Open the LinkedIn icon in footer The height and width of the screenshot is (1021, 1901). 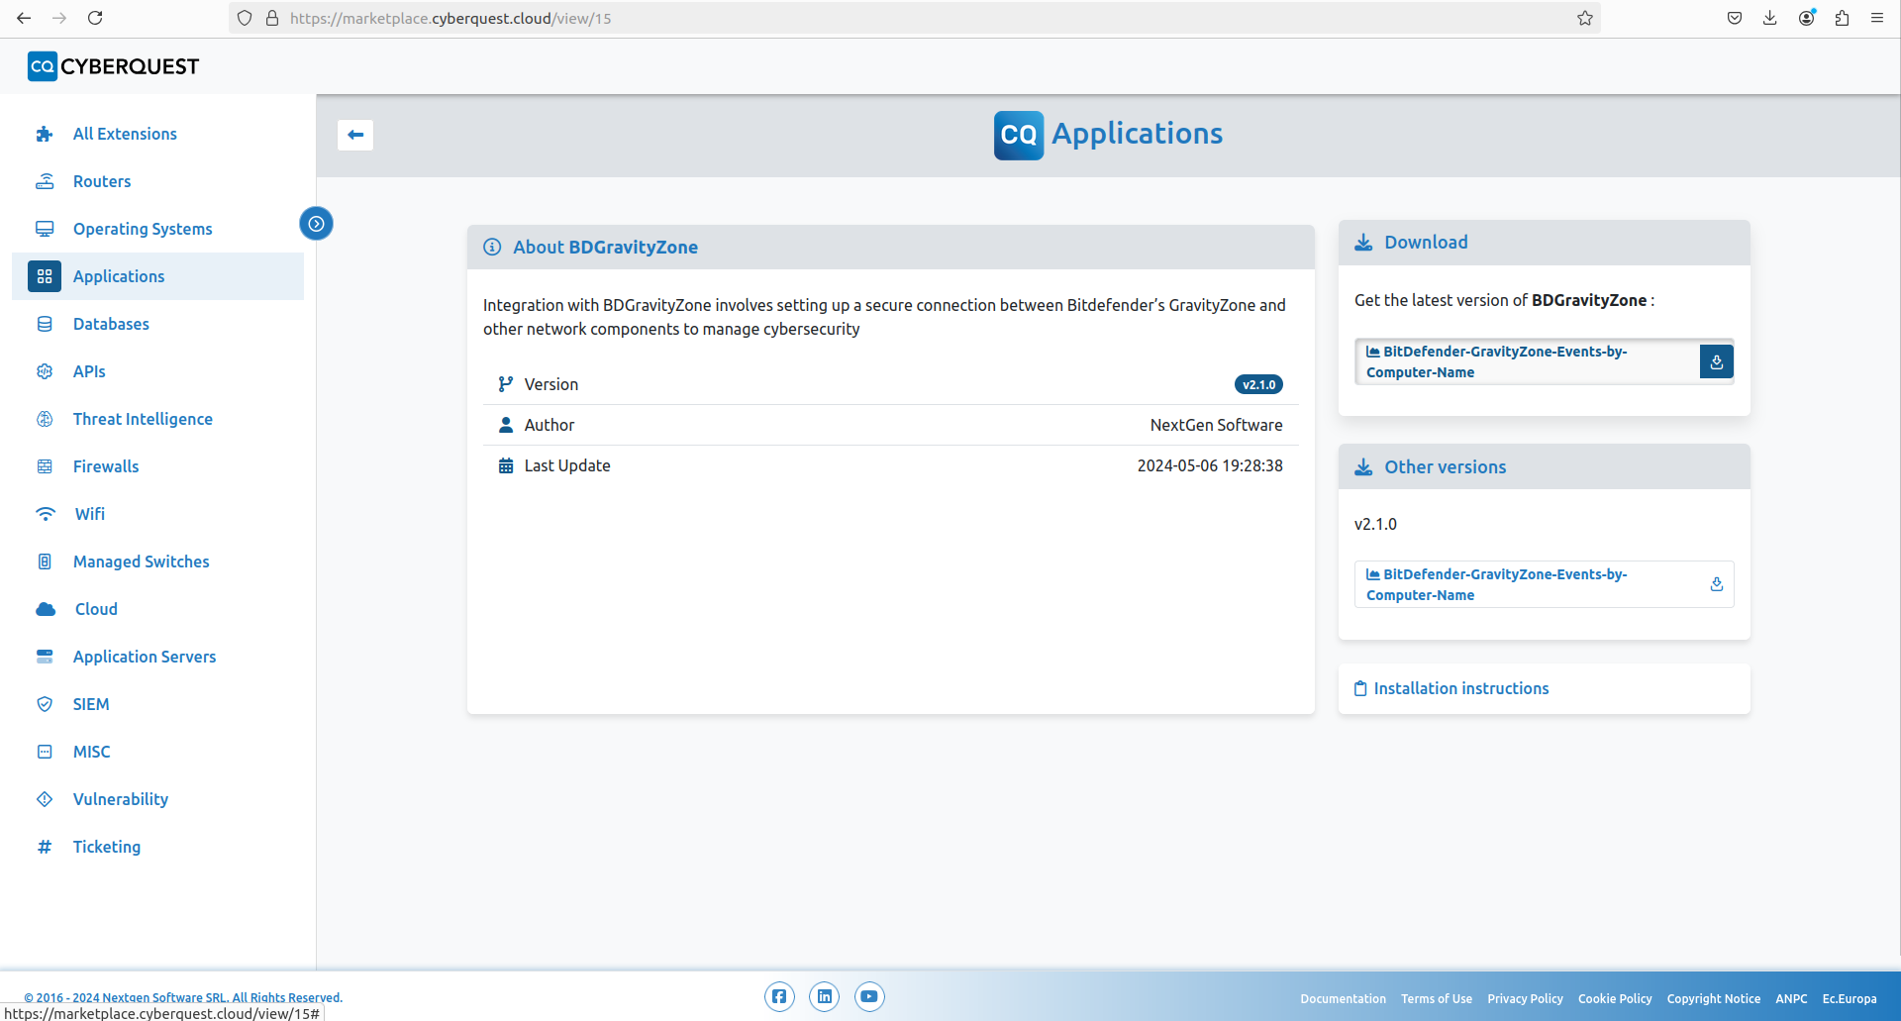[x=824, y=996]
